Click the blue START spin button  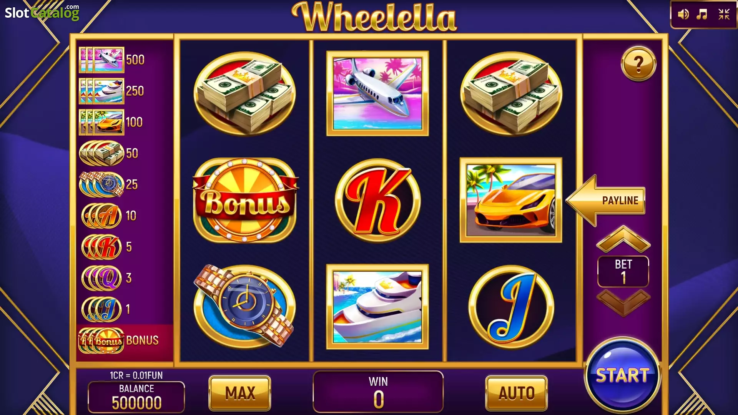pyautogui.click(x=622, y=375)
